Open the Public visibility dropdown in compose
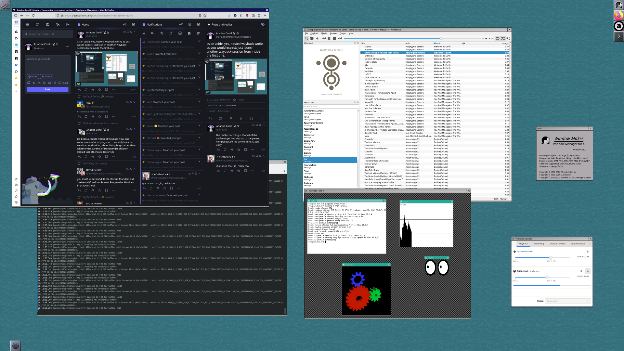 (32, 77)
